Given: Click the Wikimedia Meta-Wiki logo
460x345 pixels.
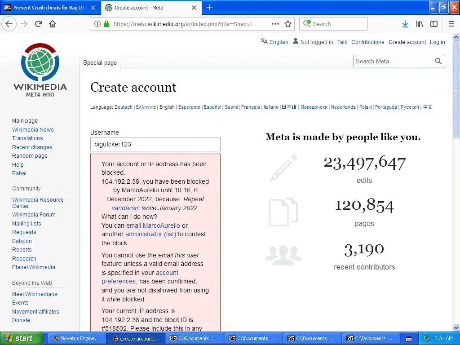Looking at the screenshot, I should click(x=40, y=70).
